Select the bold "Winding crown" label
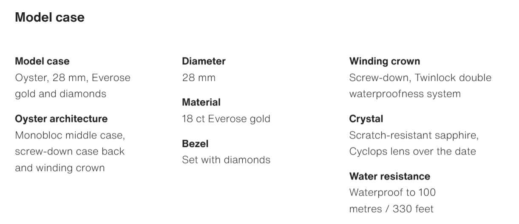Viewport: 519px width, 224px height. pos(384,61)
